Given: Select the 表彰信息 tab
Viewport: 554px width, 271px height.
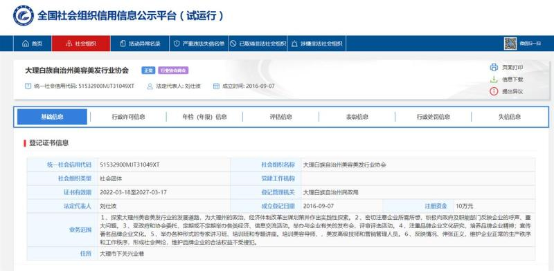Looking at the screenshot, I should [357, 117].
